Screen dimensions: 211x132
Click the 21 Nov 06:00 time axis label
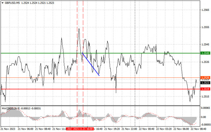[x=25, y=129]
